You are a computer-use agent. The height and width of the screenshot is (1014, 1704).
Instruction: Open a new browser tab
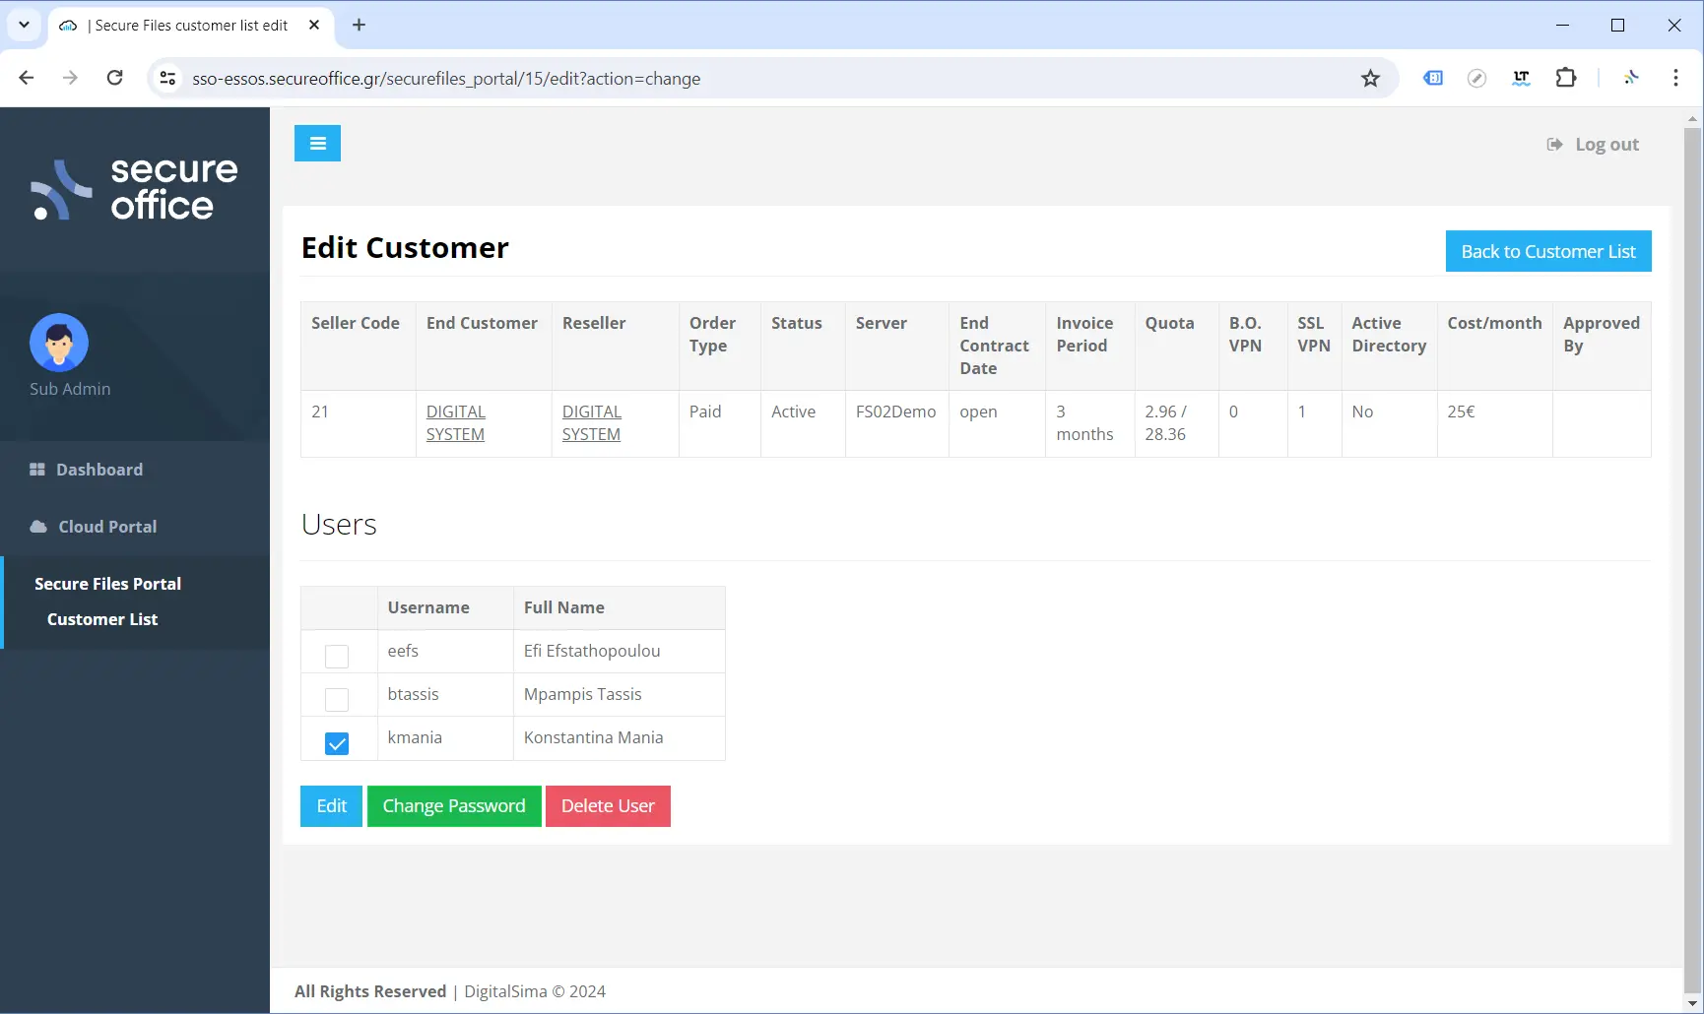tap(359, 26)
